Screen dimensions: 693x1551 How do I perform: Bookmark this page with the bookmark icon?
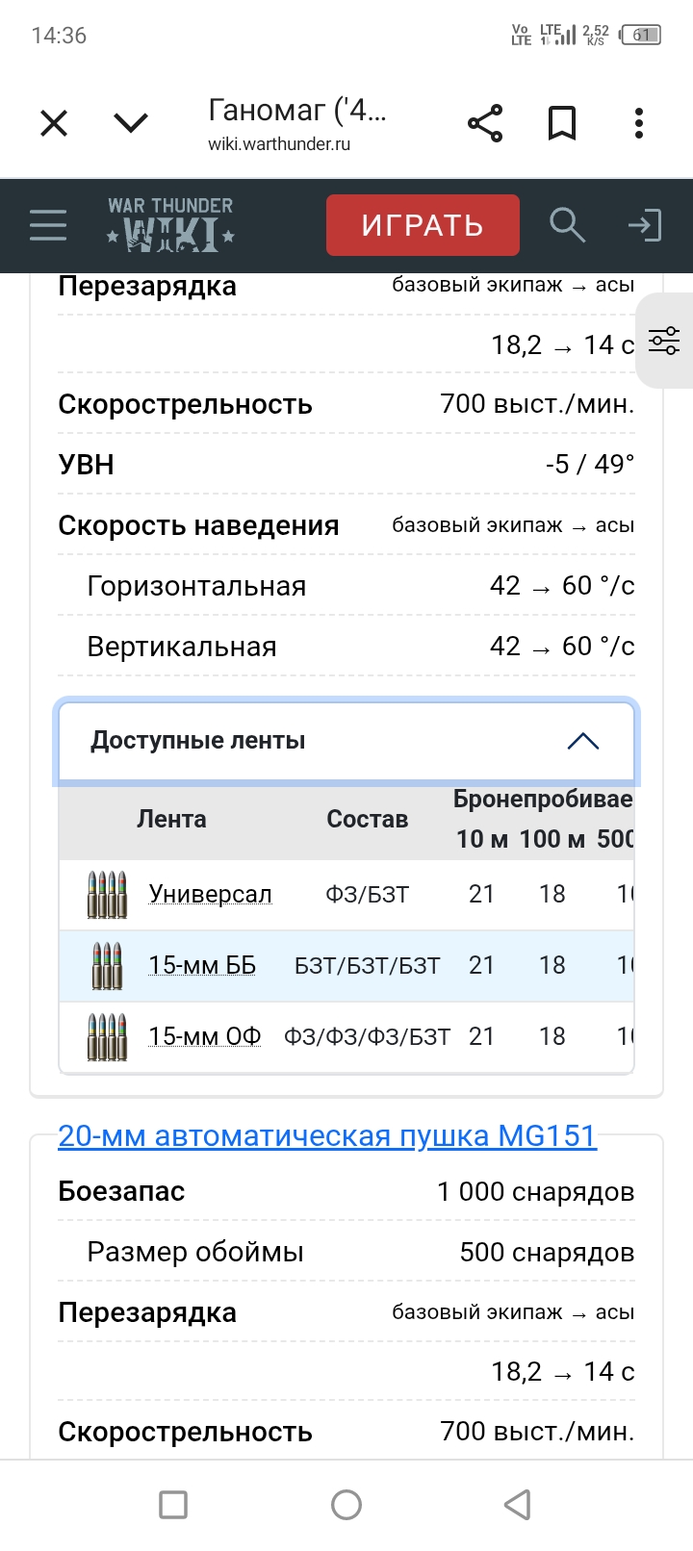point(562,123)
